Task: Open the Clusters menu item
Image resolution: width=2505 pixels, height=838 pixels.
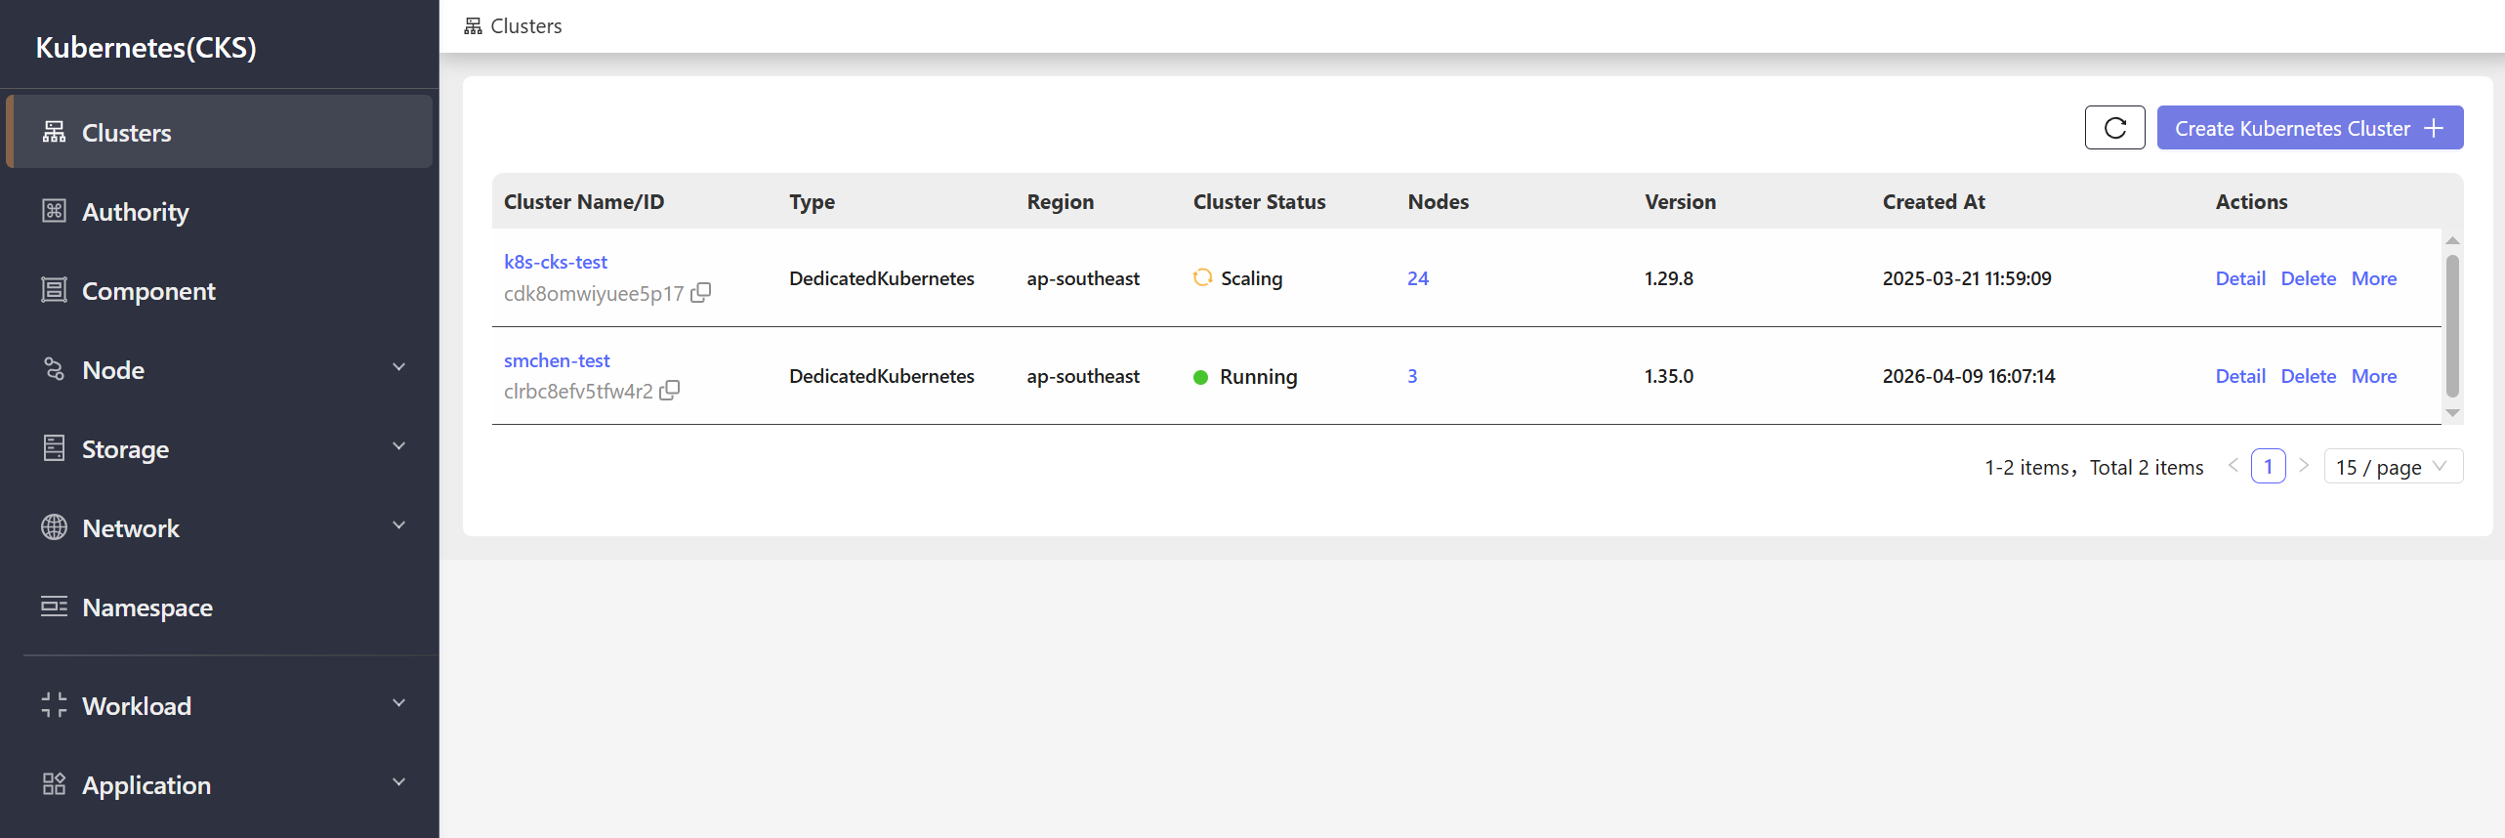Action: click(x=220, y=132)
